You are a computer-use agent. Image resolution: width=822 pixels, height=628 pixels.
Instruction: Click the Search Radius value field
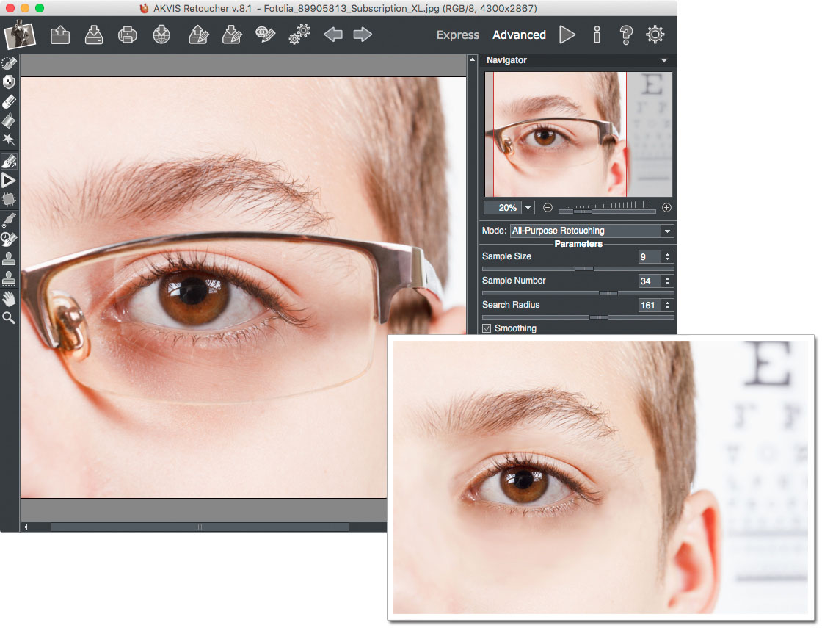pos(650,305)
